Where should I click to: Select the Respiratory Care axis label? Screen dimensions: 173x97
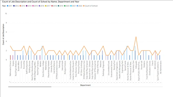[133, 67]
